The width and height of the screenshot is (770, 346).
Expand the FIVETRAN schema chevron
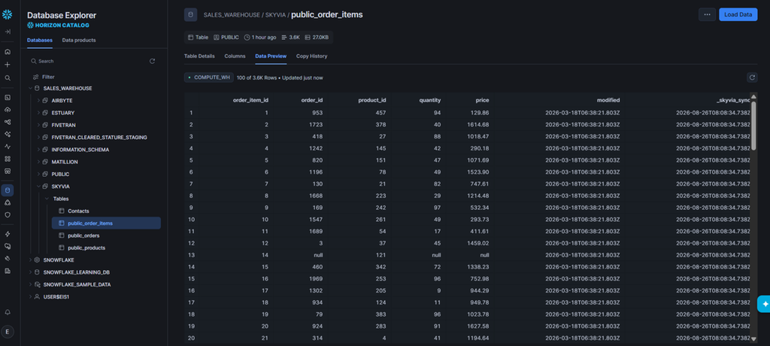[x=39, y=125]
